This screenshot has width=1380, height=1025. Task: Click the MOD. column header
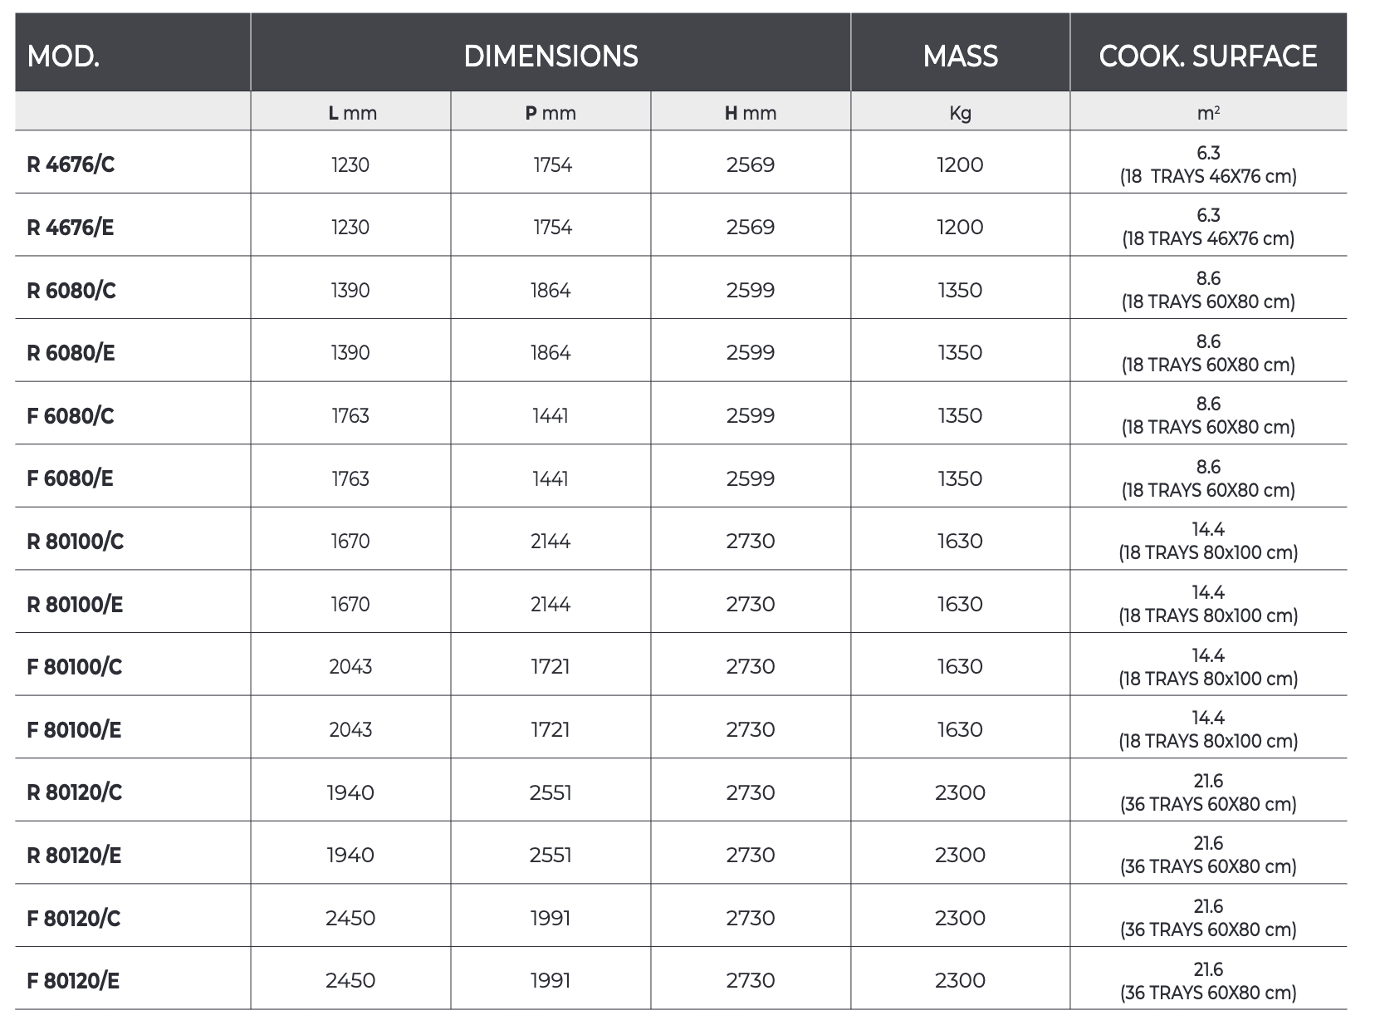63,56
